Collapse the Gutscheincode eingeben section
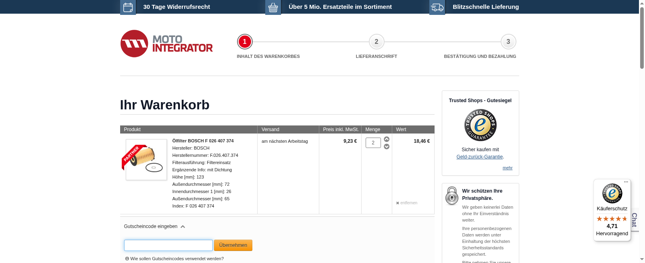Image resolution: width=645 pixels, height=263 pixels. [x=154, y=226]
